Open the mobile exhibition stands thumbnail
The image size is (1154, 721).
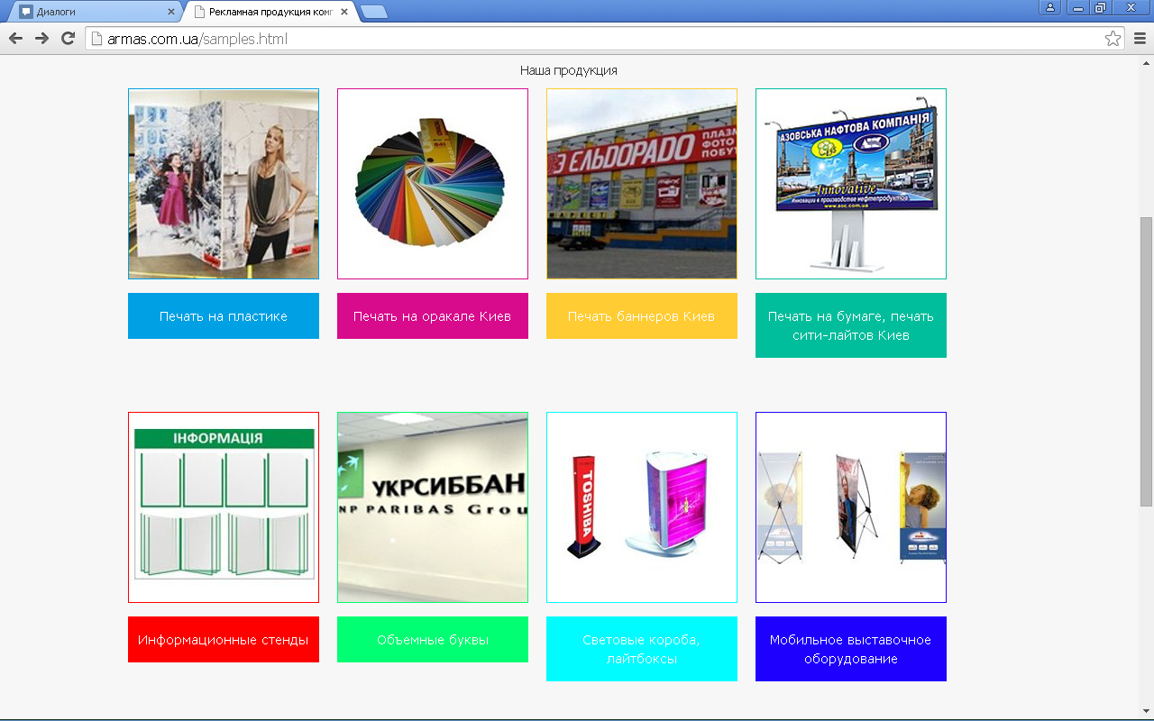point(851,507)
